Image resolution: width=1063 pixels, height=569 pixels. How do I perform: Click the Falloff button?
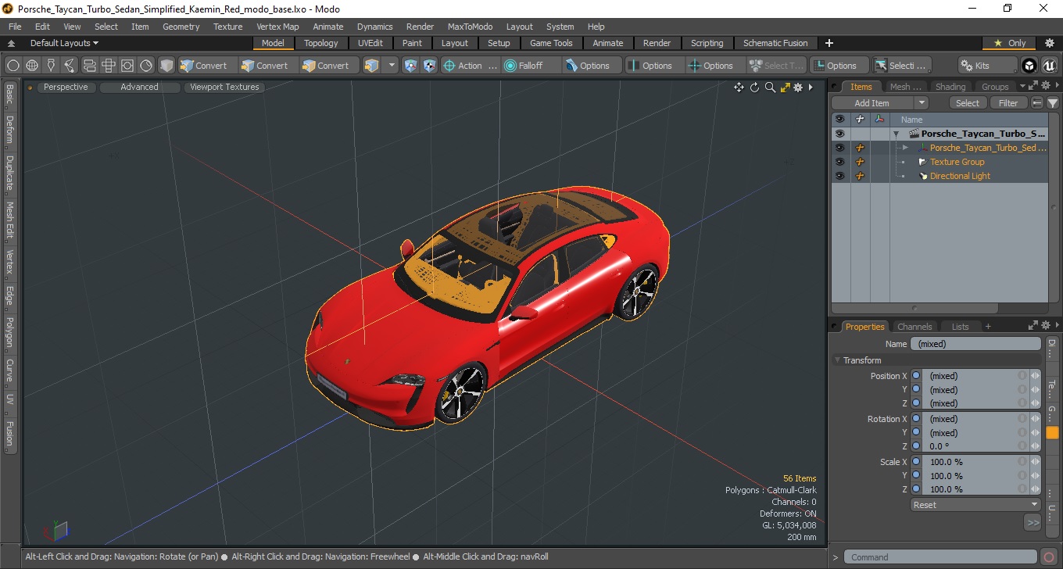[x=531, y=66]
